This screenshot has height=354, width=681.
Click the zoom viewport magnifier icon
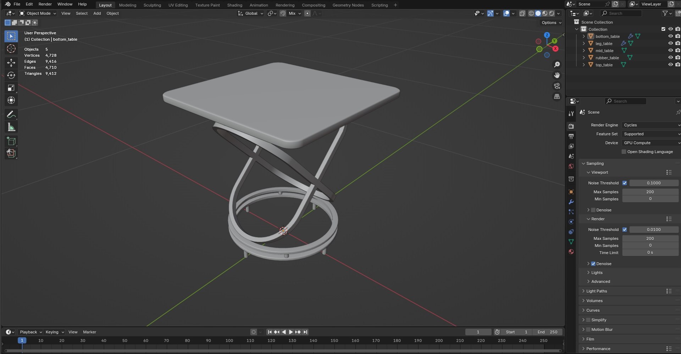[557, 64]
